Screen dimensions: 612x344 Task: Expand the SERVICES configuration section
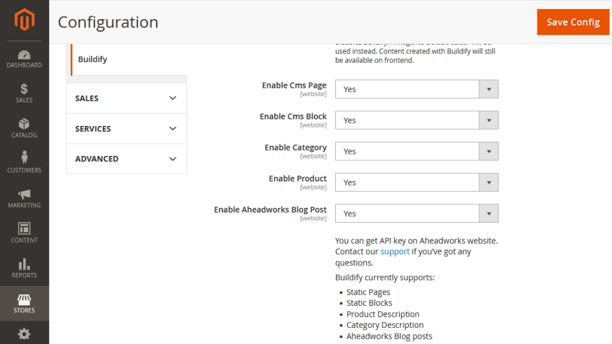(x=127, y=129)
